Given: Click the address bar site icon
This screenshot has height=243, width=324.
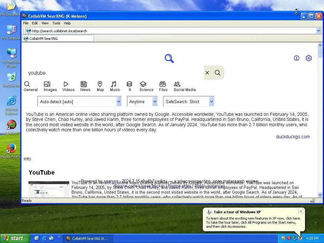Looking at the screenshot, I should click(x=29, y=31).
